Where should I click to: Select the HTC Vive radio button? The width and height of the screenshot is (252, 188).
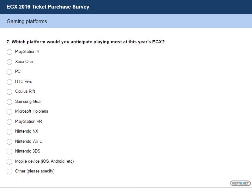coord(9,82)
